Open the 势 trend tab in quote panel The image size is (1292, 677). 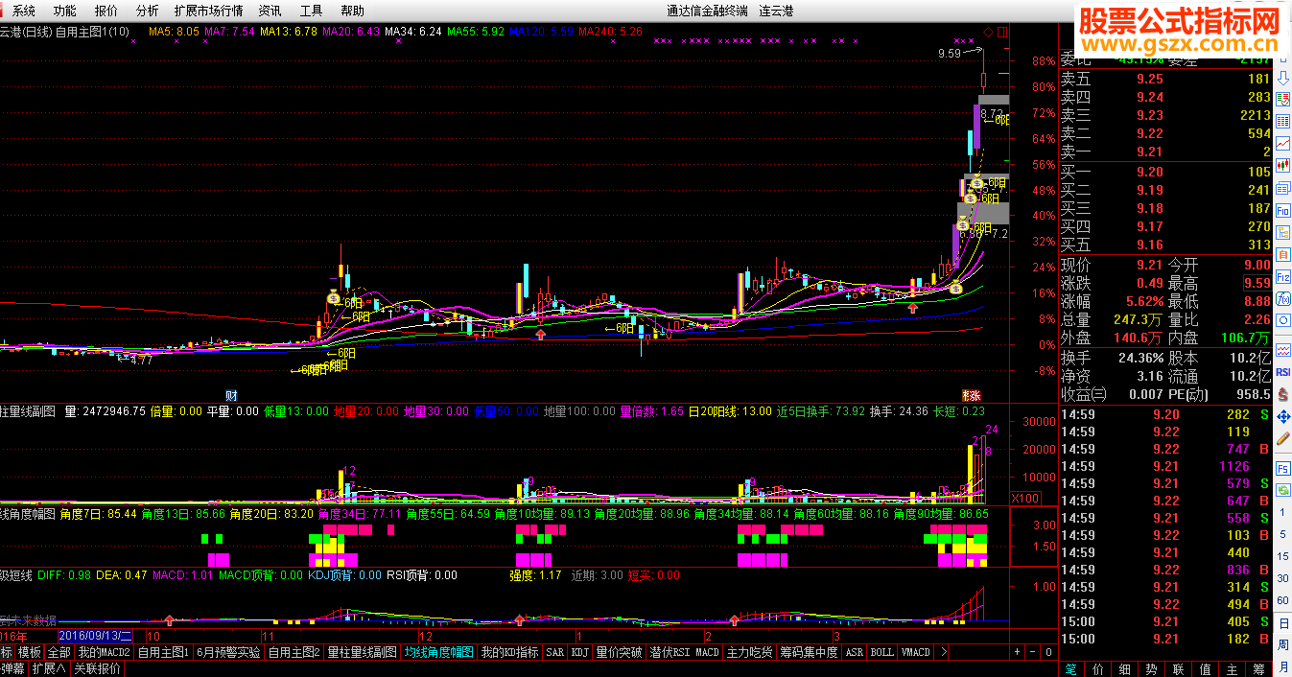click(1152, 668)
